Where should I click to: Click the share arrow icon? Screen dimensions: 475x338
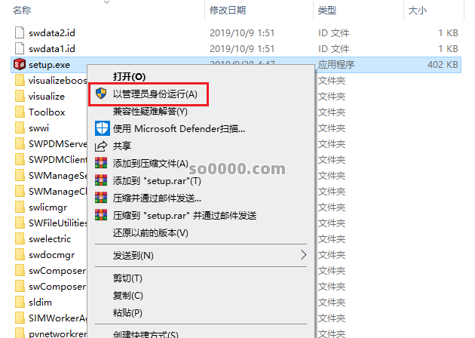pyautogui.click(x=101, y=146)
